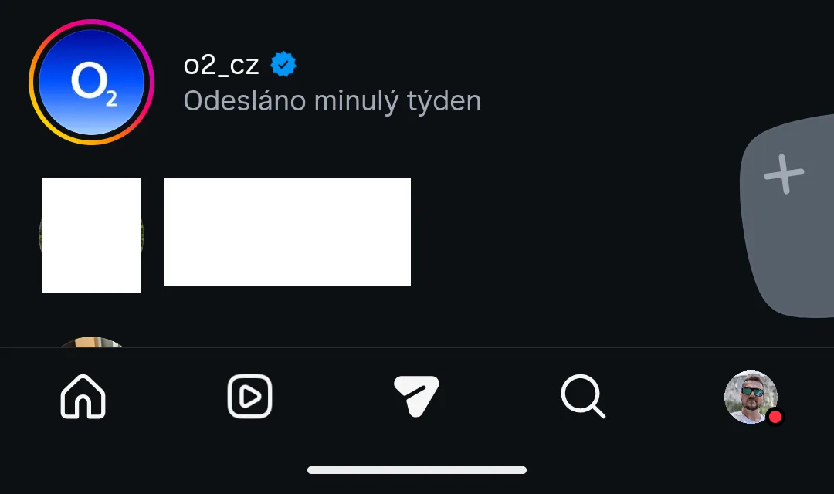Click the white O2 logo inside the blue circle
Screen dimensions: 834x494
pyautogui.click(x=94, y=83)
